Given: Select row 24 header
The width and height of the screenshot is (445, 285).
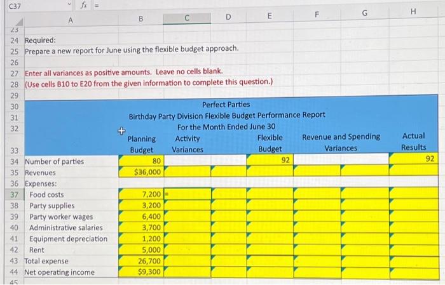Looking at the screenshot, I should pos(15,41).
